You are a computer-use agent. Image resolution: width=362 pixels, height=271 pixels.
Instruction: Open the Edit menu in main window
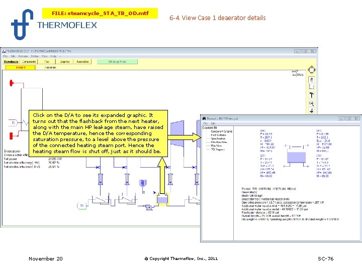(x=13, y=56)
